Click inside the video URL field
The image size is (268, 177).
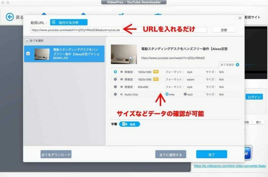[119, 30]
